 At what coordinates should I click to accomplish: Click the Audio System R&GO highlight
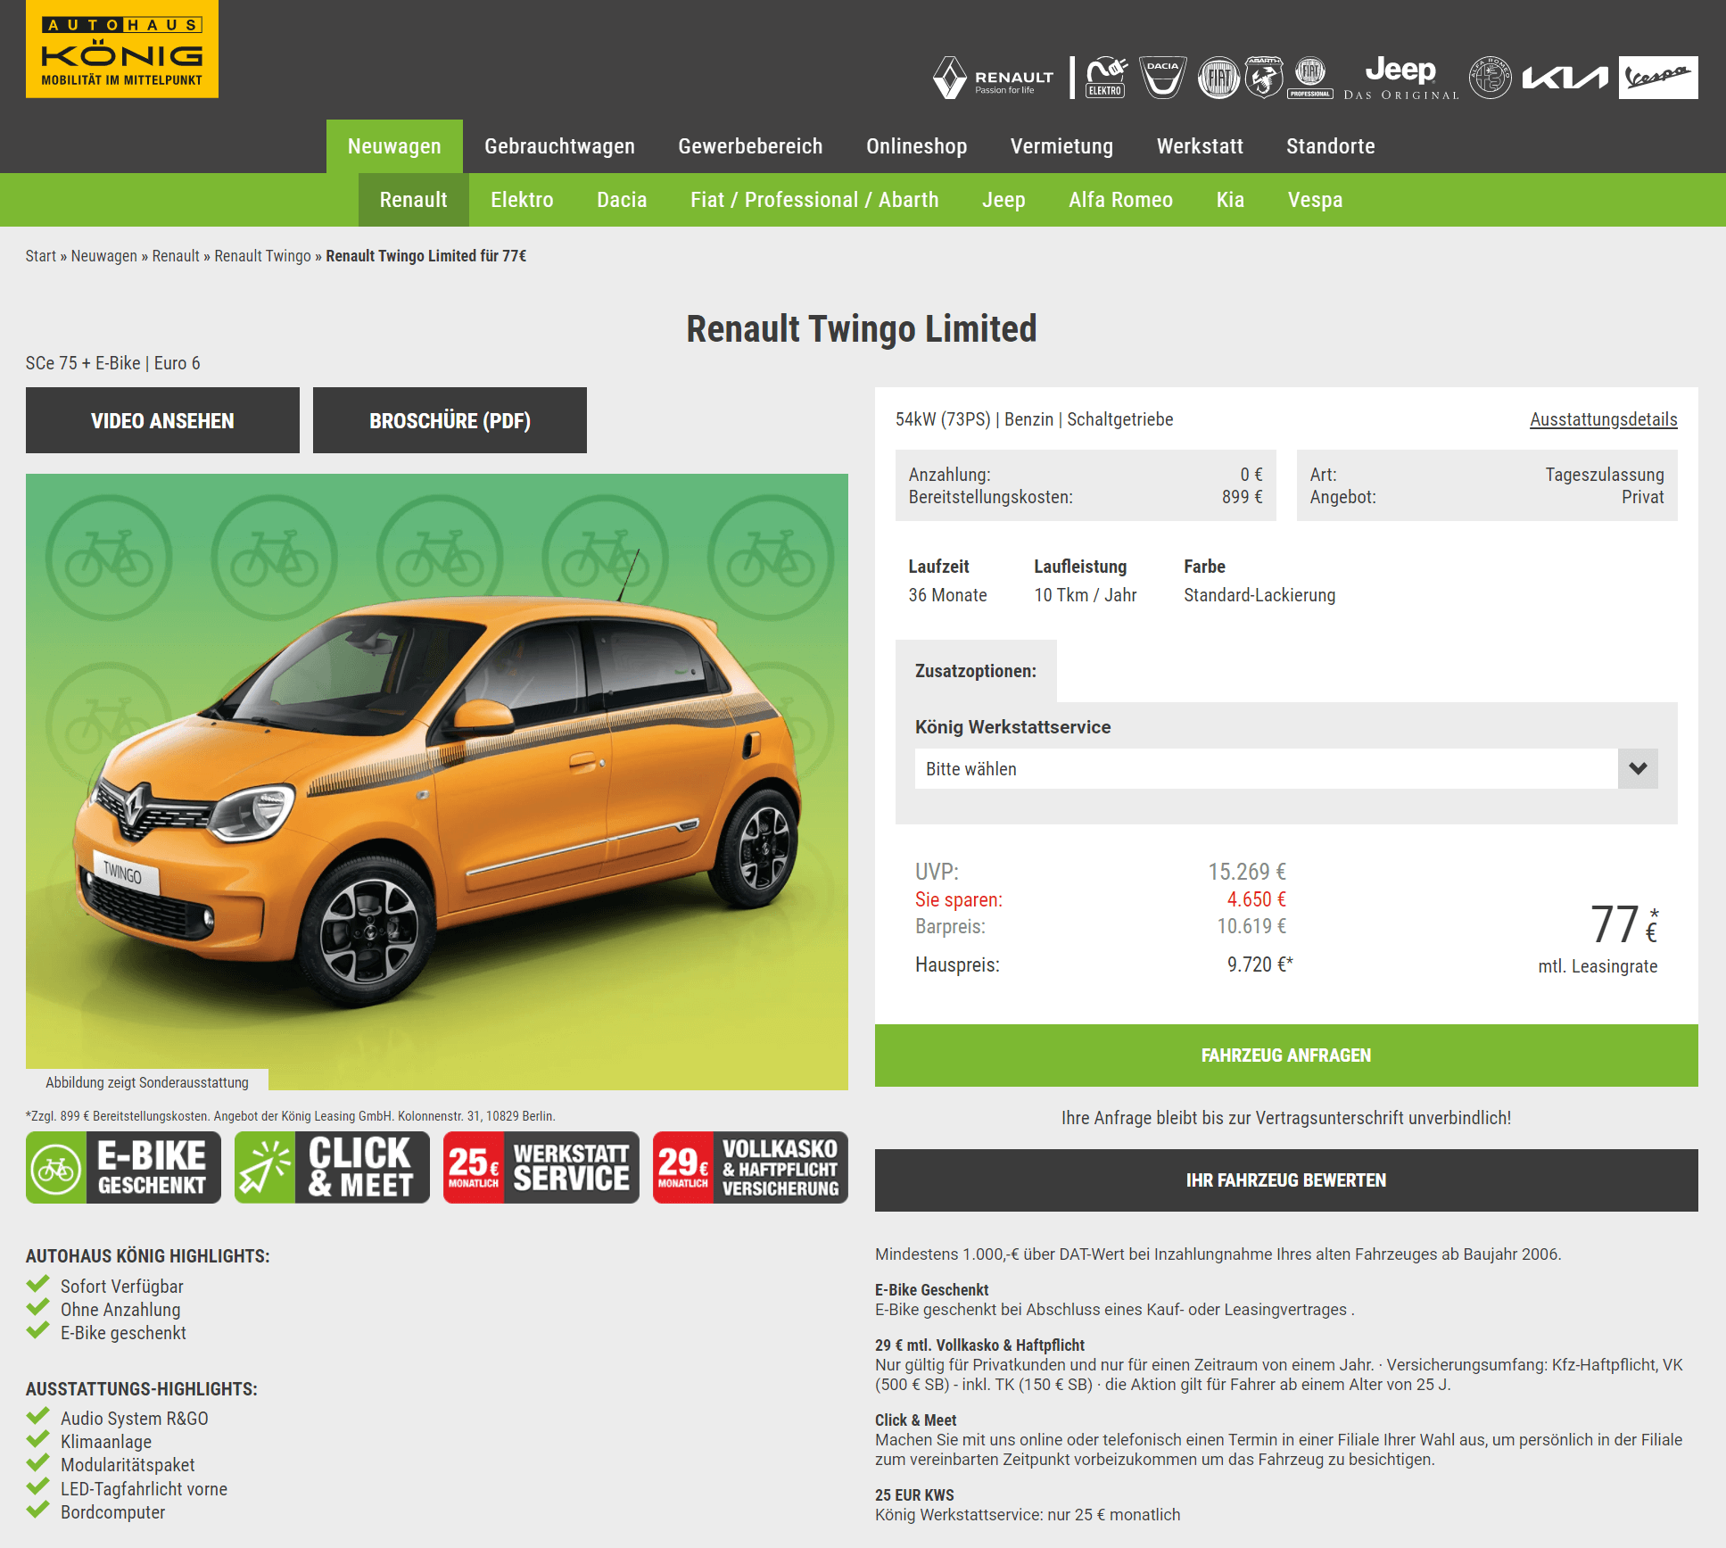tap(135, 1419)
